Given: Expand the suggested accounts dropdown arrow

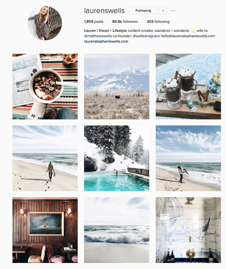Looking at the screenshot, I should [163, 11].
